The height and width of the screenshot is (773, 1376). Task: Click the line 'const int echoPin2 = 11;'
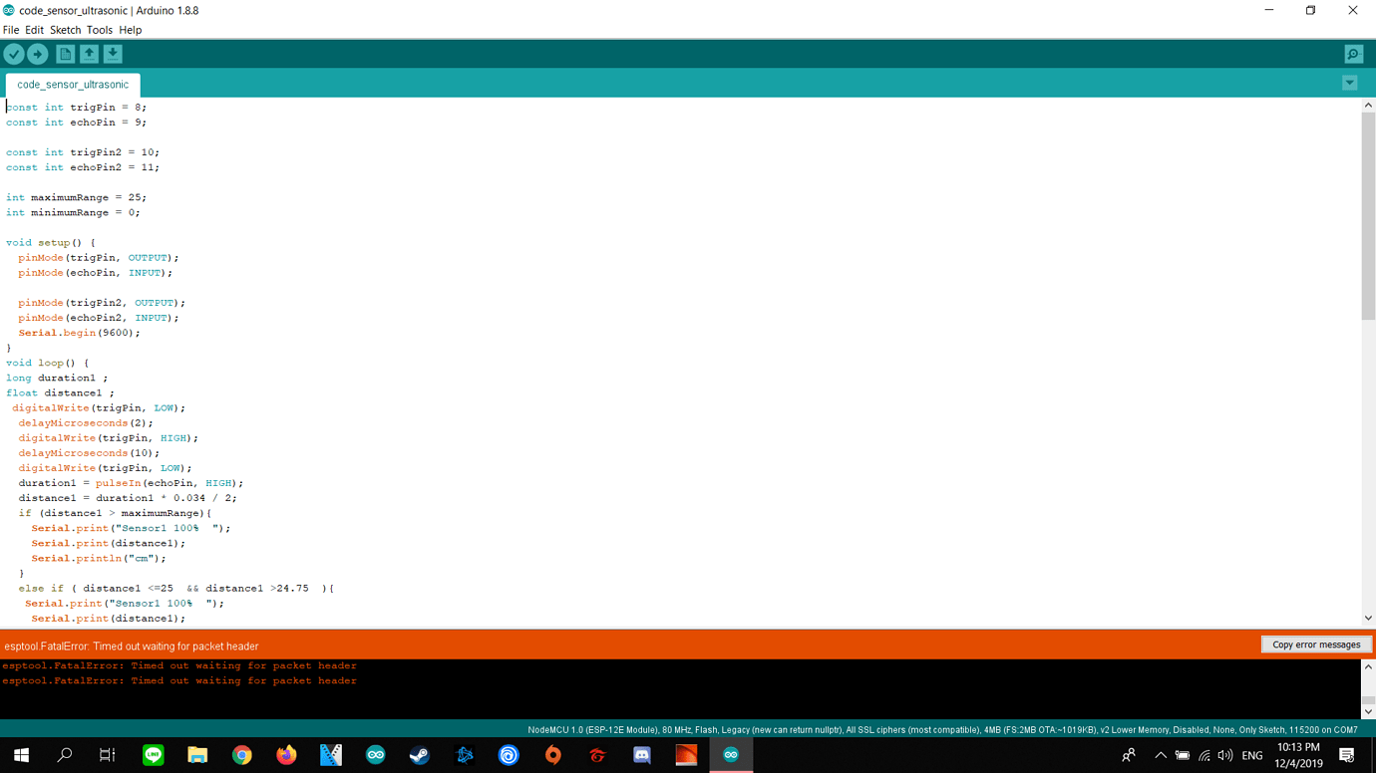[x=83, y=167]
